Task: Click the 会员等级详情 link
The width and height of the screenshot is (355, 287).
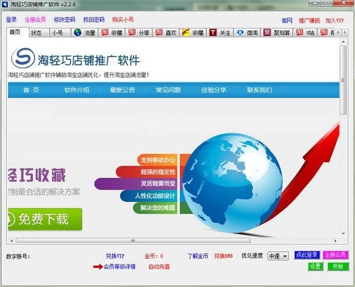Action: tap(120, 267)
